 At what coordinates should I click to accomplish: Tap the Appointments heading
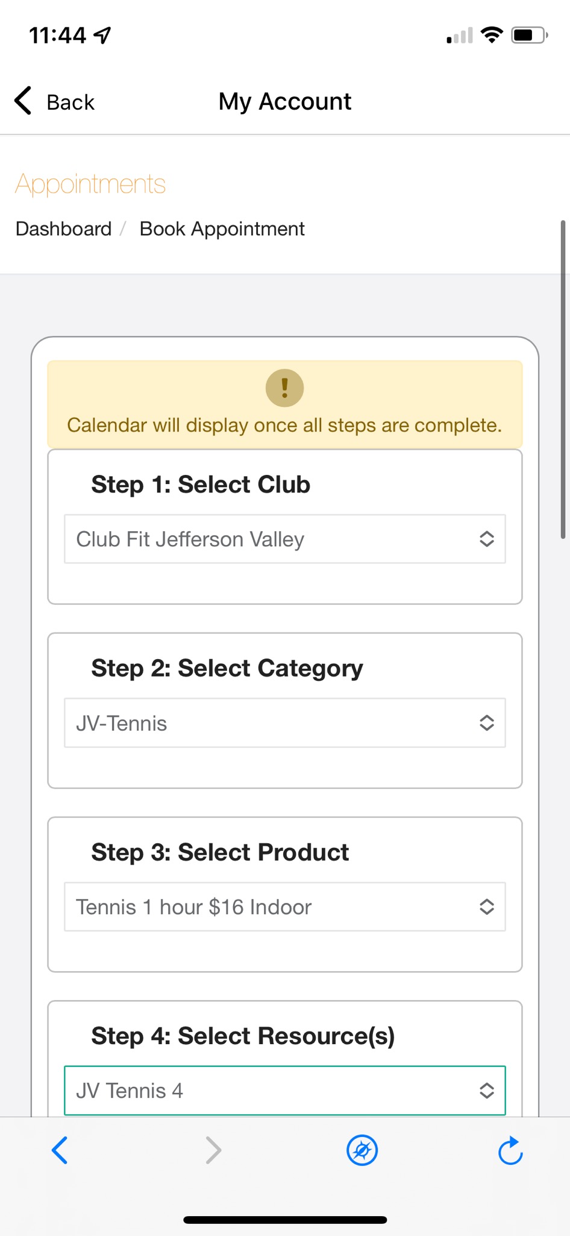(90, 184)
